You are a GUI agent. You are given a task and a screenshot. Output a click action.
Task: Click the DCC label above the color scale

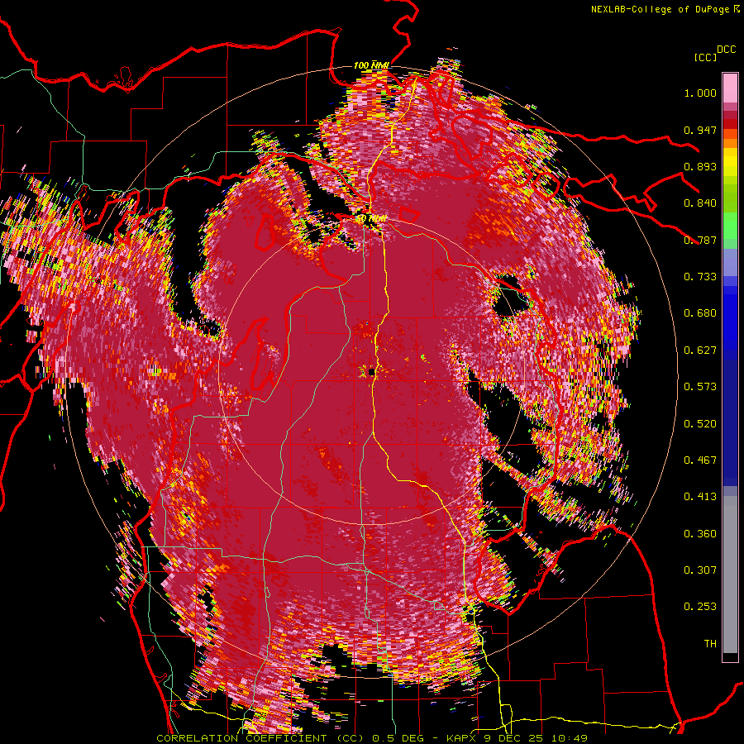click(726, 50)
